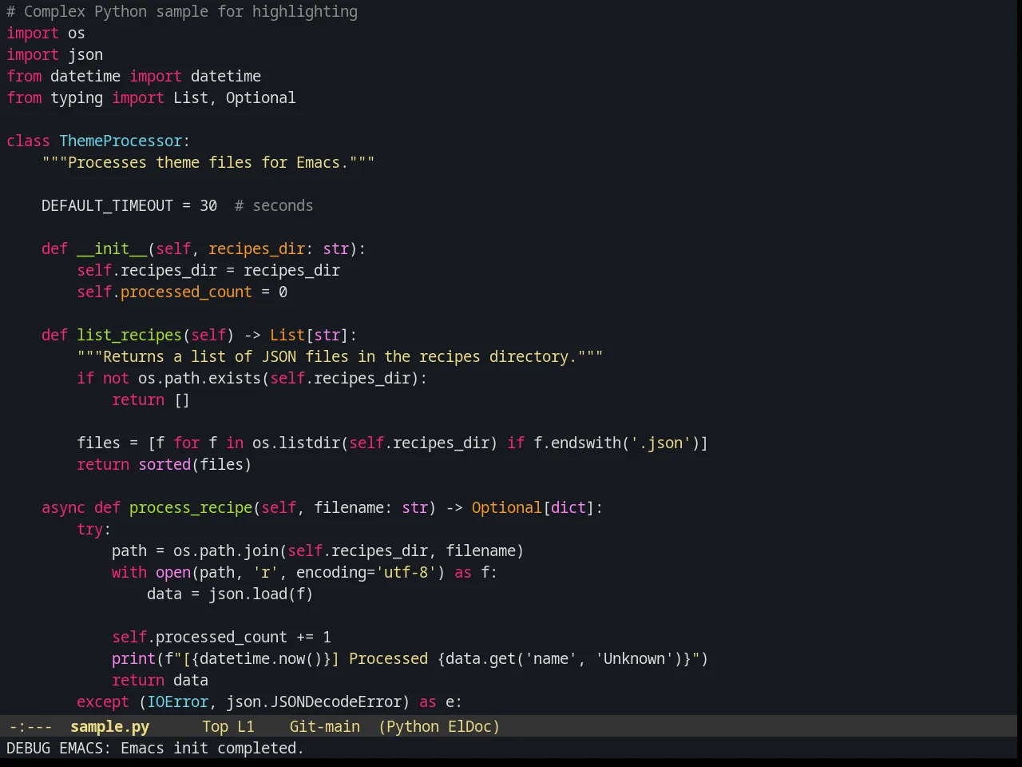
Task: Click the 'open' builtin call
Action: point(173,572)
